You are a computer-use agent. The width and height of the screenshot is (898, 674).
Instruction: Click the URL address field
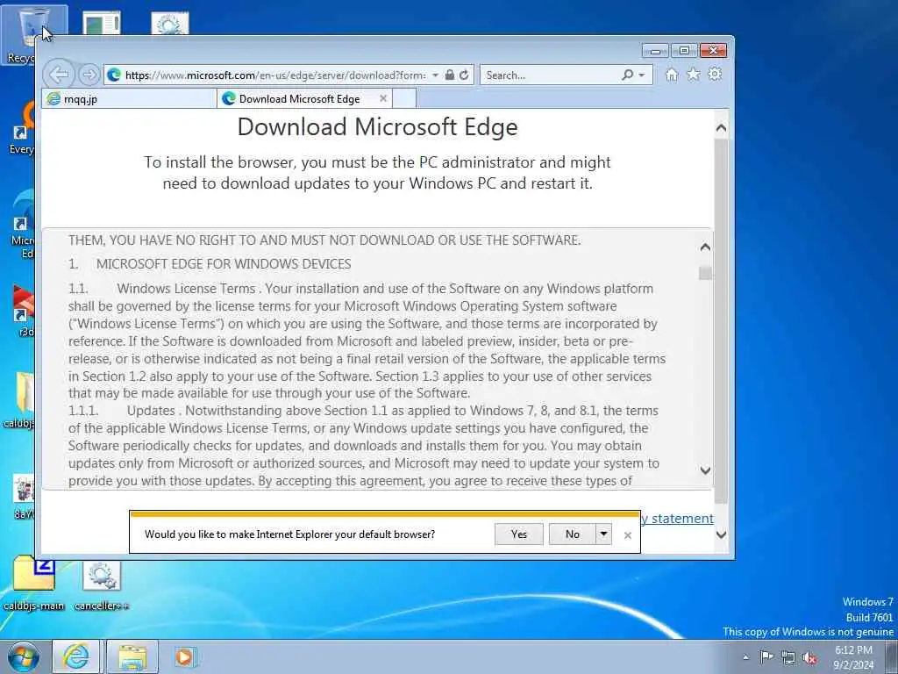pyautogui.click(x=274, y=75)
